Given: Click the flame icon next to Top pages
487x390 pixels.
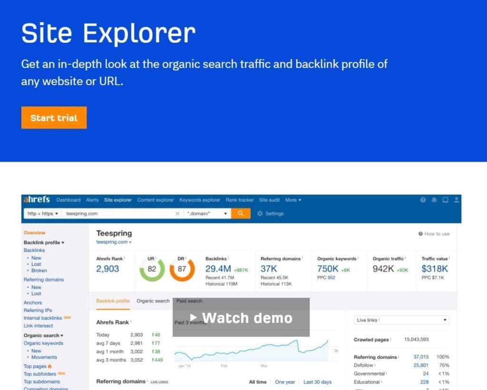Looking at the screenshot, I should [49, 366].
